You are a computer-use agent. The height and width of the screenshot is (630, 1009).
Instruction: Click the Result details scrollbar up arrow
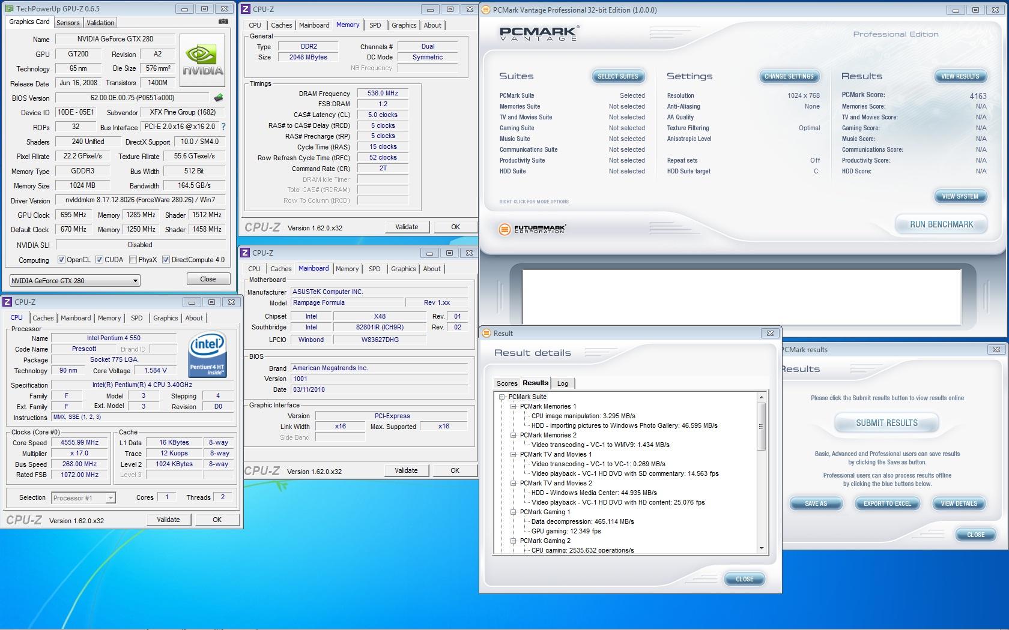coord(762,397)
